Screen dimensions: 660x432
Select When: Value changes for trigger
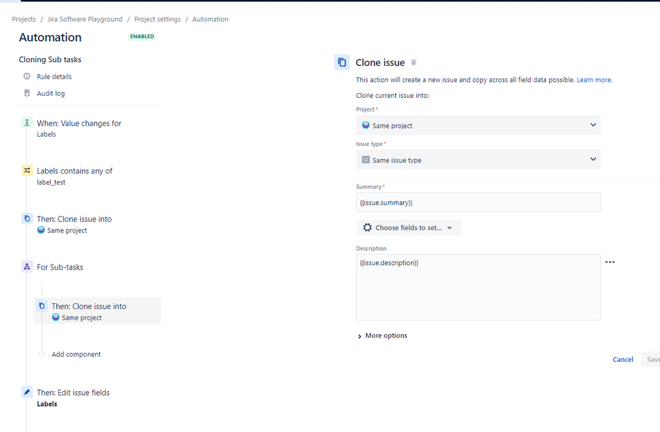[79, 123]
